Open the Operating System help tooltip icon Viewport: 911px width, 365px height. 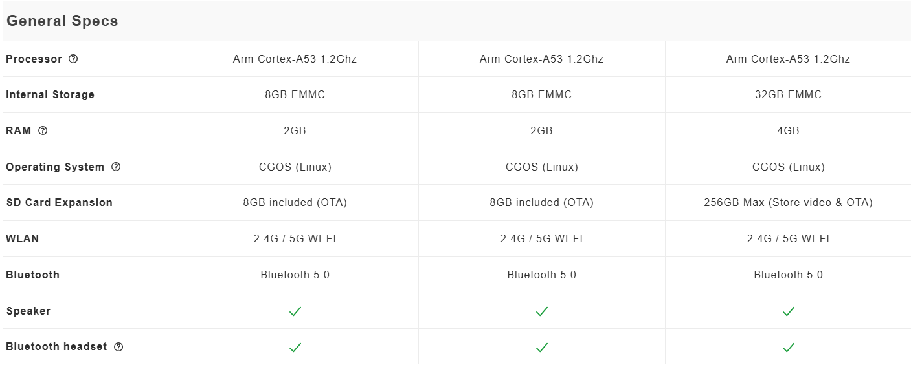[x=116, y=167]
